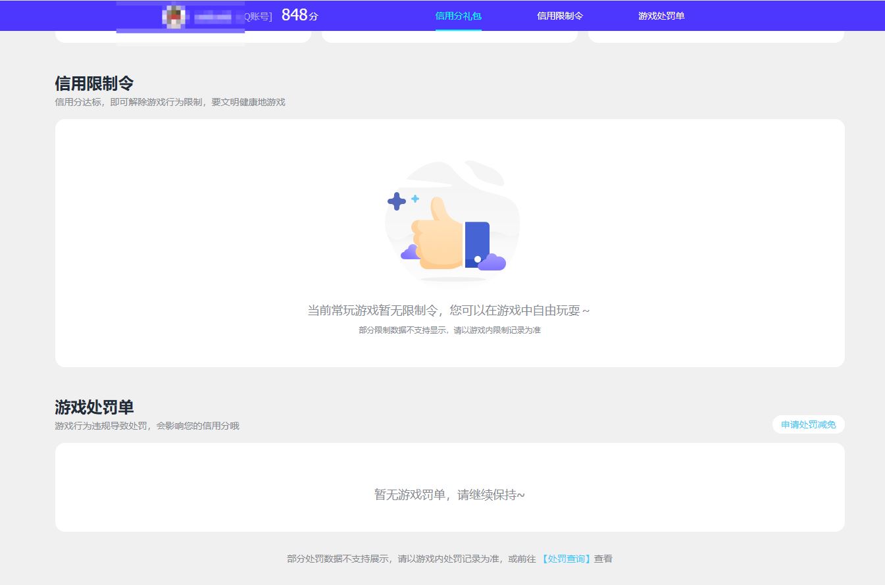Click the user avatar in the header
885x585 pixels.
click(x=174, y=16)
